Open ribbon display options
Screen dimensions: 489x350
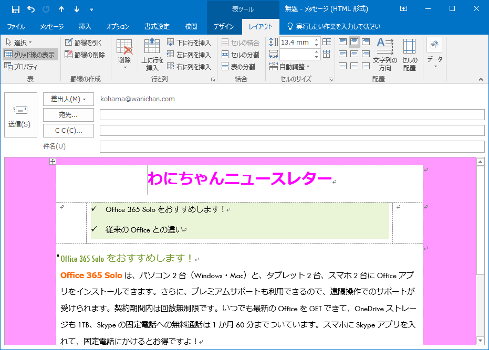(403, 9)
